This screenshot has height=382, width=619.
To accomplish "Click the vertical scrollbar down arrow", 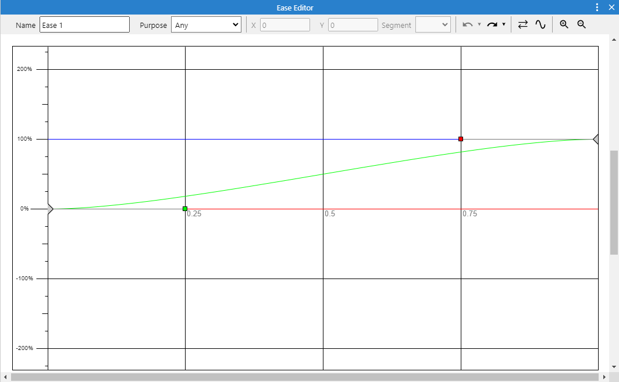I will pyautogui.click(x=614, y=366).
